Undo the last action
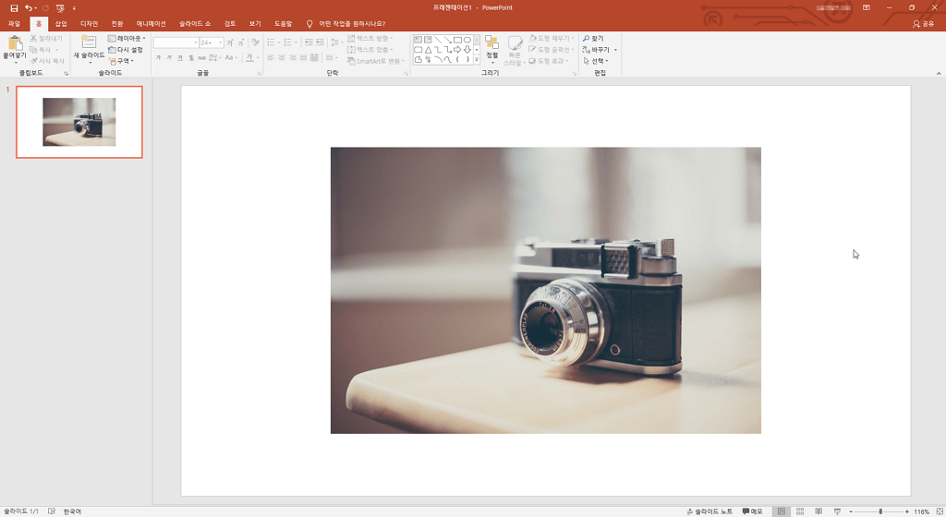The width and height of the screenshot is (946, 517). click(x=28, y=7)
